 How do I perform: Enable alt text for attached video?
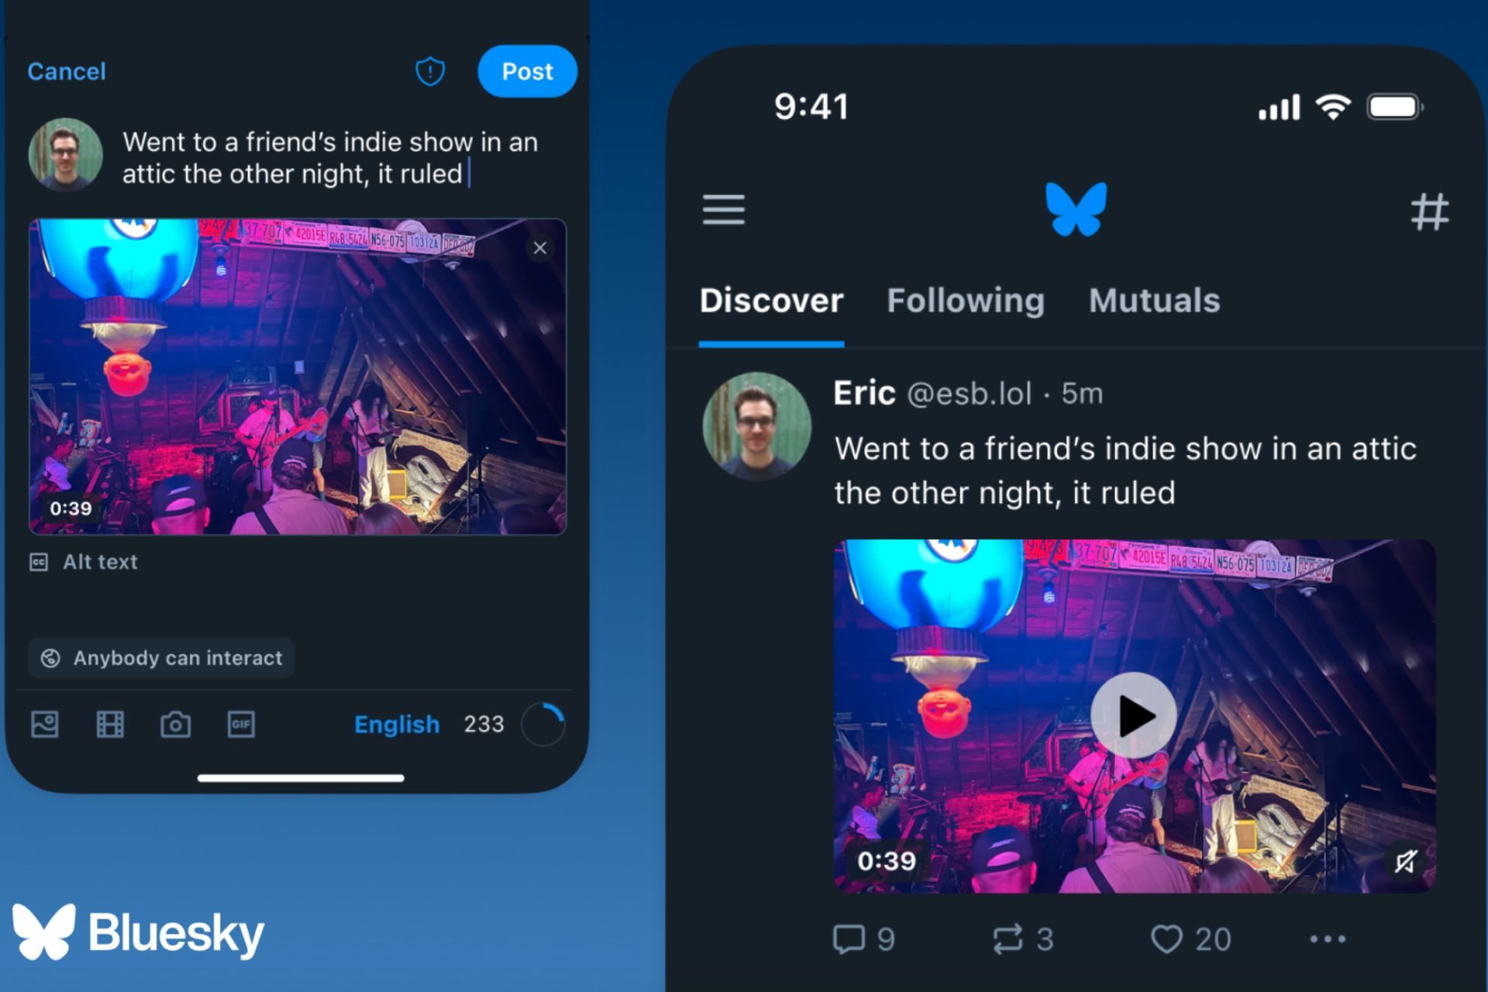click(86, 561)
